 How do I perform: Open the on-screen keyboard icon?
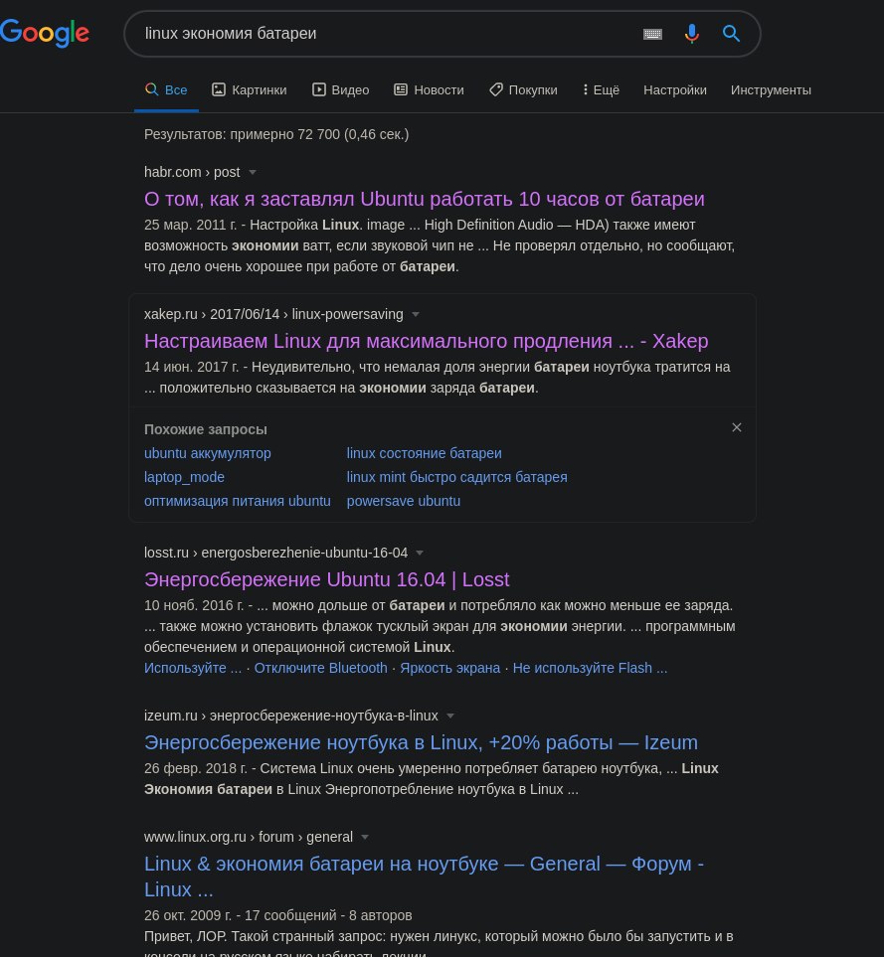tap(652, 34)
